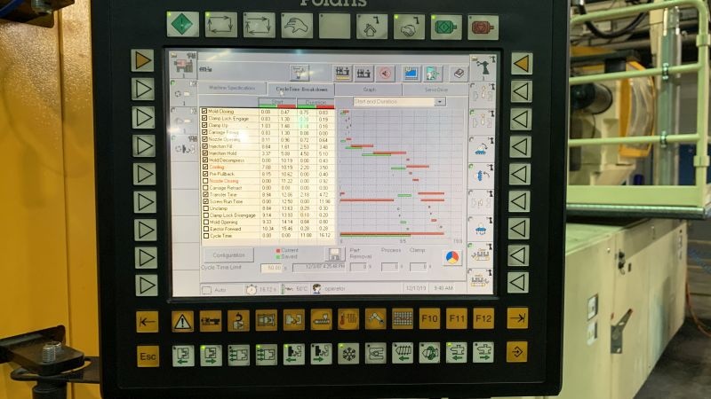Open the Start and Duration dropdown

coord(399,102)
